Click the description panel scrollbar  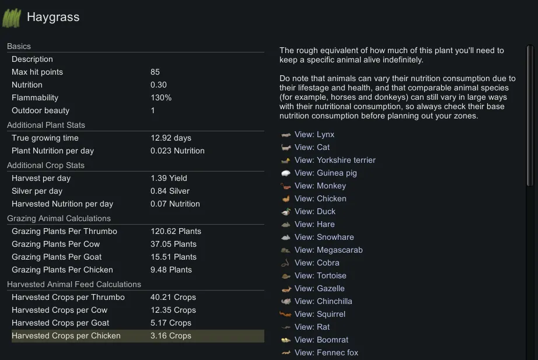[x=530, y=117]
